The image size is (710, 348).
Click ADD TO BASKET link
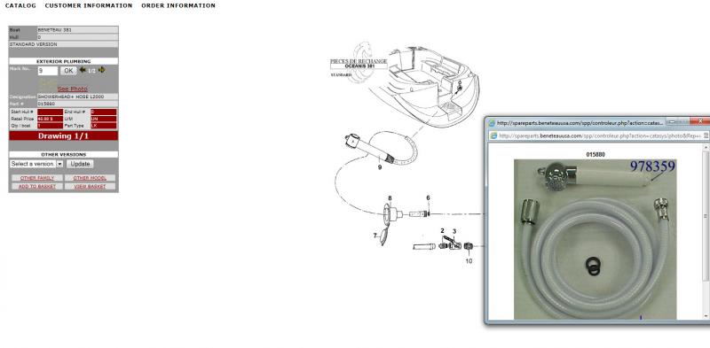click(37, 186)
